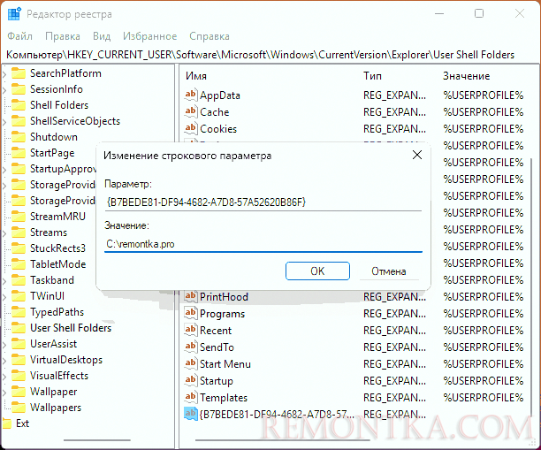This screenshot has height=450, width=541.
Task: Select the Wallpapers folder icon
Action: pyautogui.click(x=19, y=408)
